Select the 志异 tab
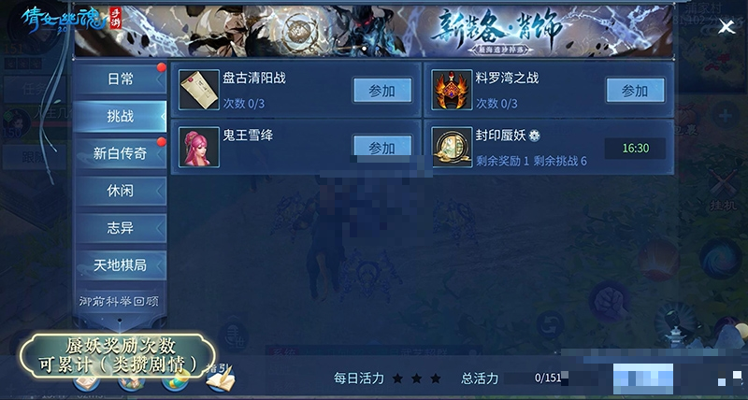Viewport: 748px width, 400px height. (x=121, y=228)
